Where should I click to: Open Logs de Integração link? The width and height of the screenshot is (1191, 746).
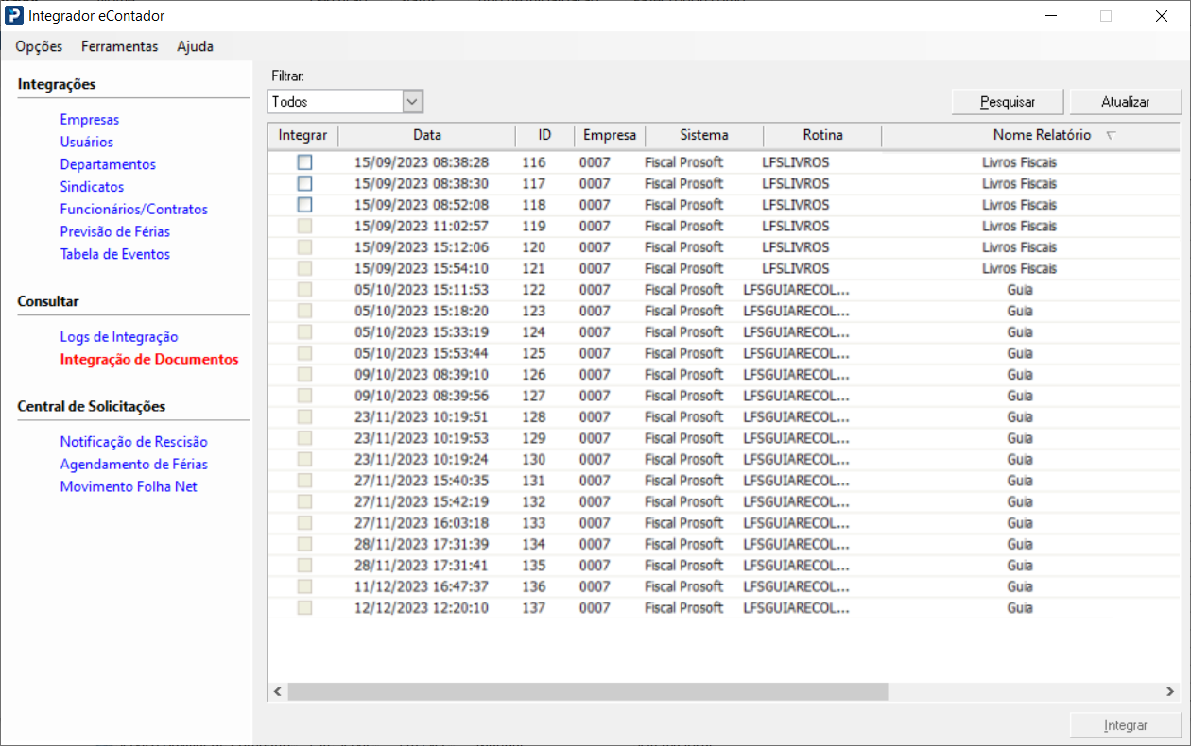pos(119,337)
